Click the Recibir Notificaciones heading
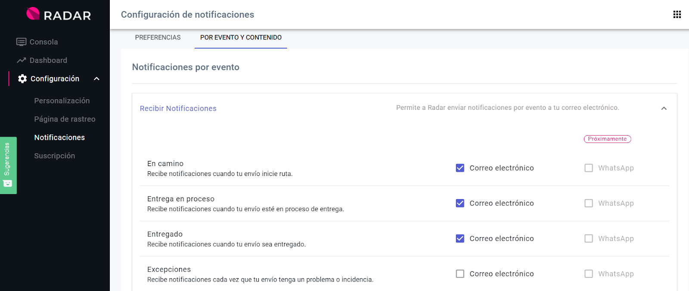Image resolution: width=689 pixels, height=291 pixels. (178, 109)
